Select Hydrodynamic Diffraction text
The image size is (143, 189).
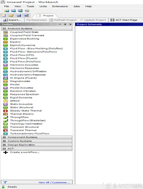click(x=28, y=71)
